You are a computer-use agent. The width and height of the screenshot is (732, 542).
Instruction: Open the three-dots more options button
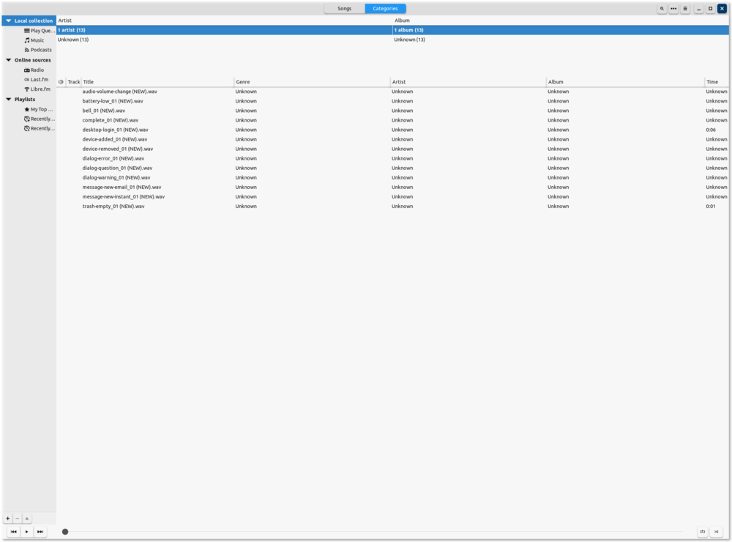tap(673, 9)
